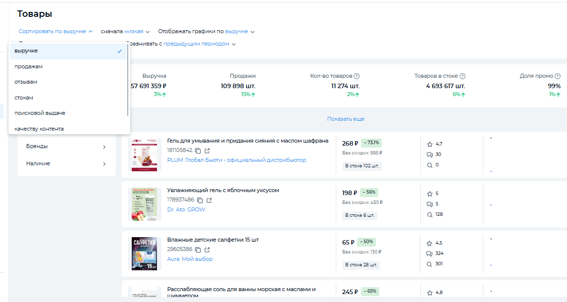Select отзывам sorting option
Viewport: 567px width, 302px height.
[26, 82]
